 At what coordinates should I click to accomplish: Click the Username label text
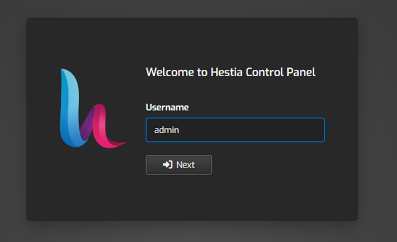pos(167,107)
